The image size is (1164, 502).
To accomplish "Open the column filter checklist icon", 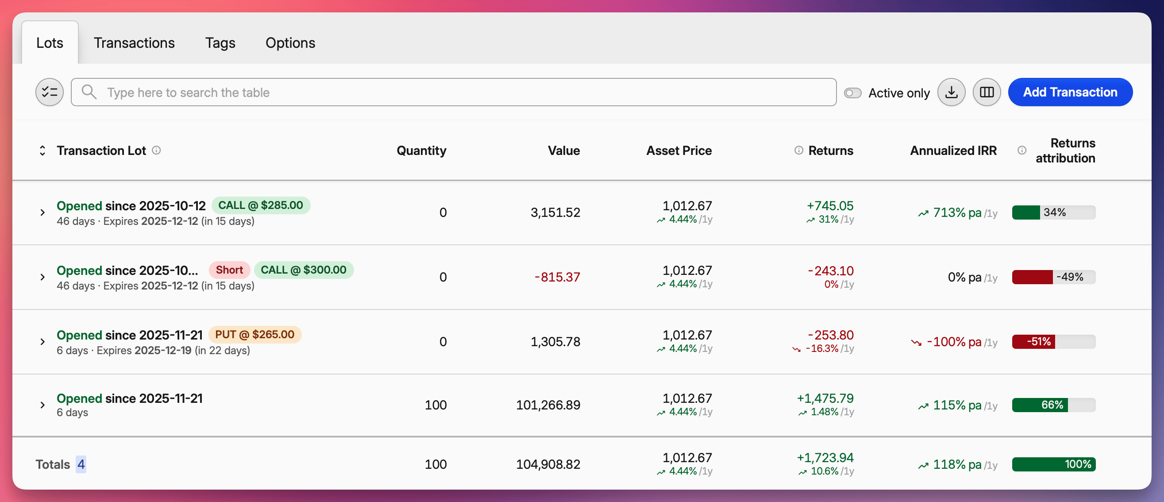I will (x=49, y=92).
